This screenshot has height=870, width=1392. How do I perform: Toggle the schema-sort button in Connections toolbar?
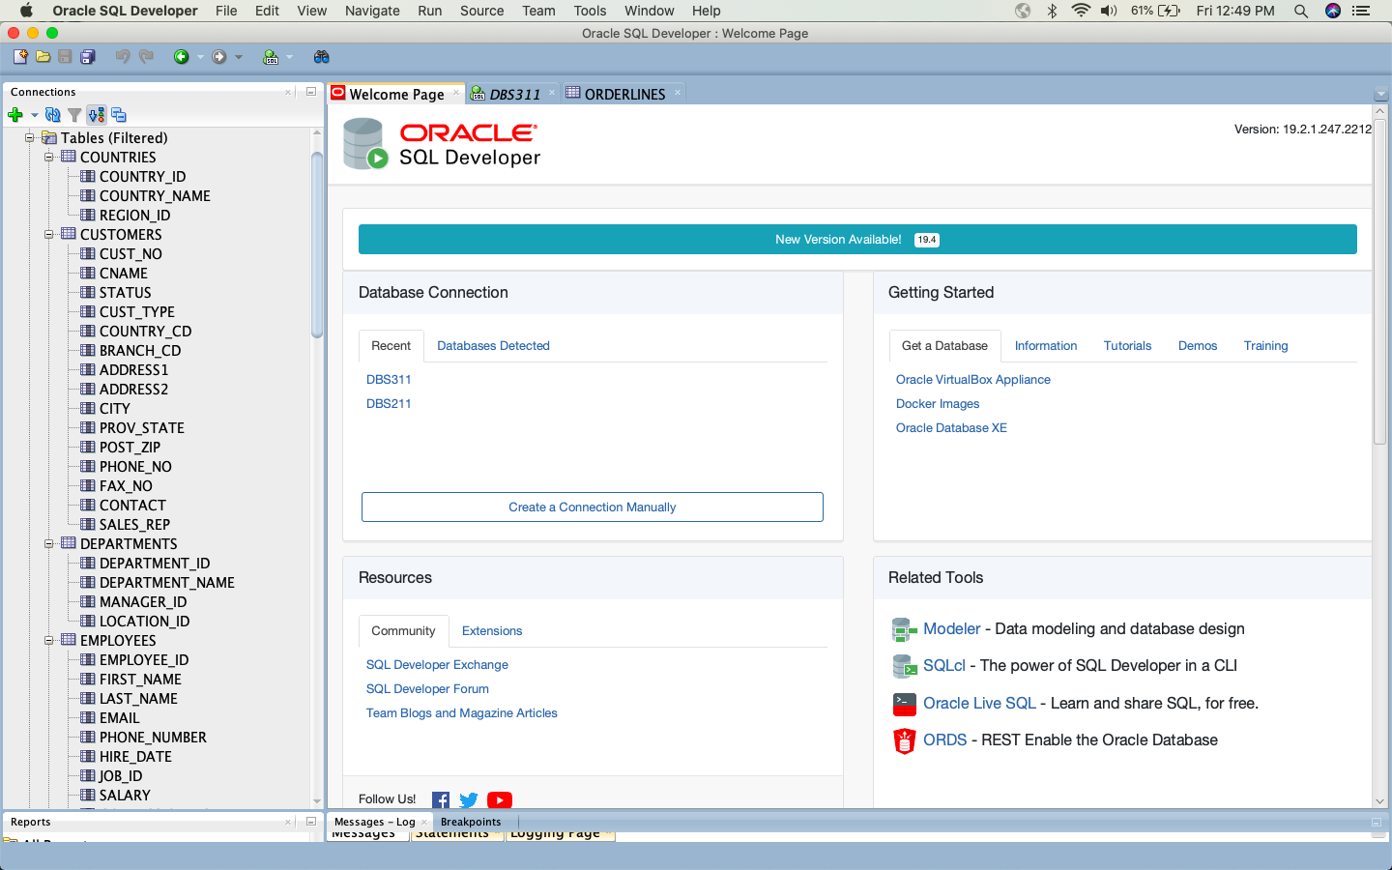[96, 115]
